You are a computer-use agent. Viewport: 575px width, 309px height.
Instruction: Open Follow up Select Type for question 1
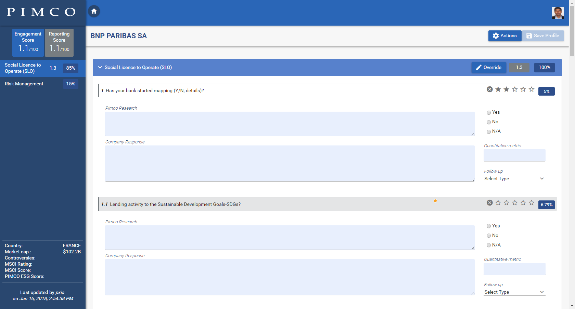click(514, 179)
